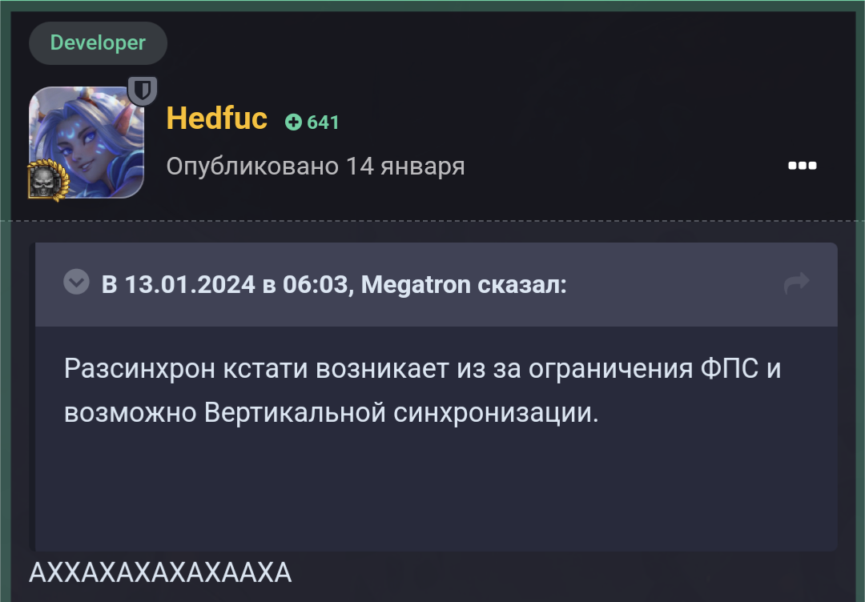Image resolution: width=865 pixels, height=602 pixels.
Task: Click the 641 reputation count
Action: pyautogui.click(x=323, y=122)
